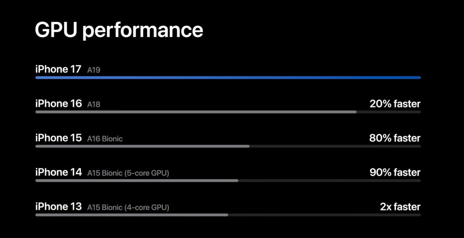Image resolution: width=464 pixels, height=238 pixels.
Task: Click the 20% faster text
Action: 395,104
